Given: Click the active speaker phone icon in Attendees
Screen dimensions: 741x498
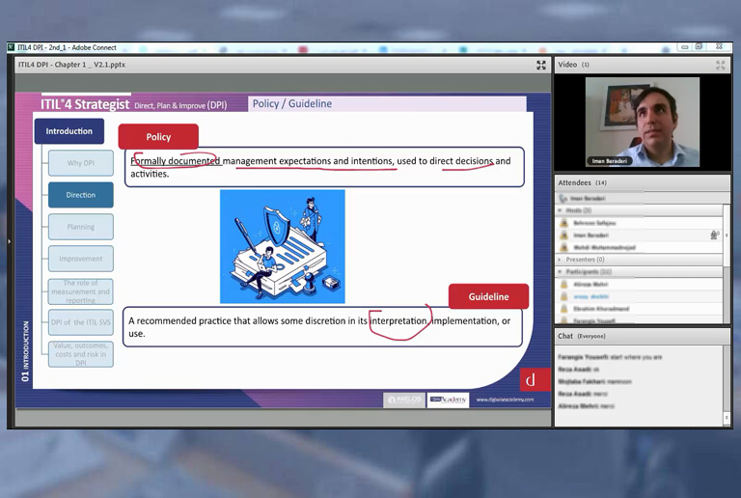Looking at the screenshot, I should pyautogui.click(x=563, y=198).
